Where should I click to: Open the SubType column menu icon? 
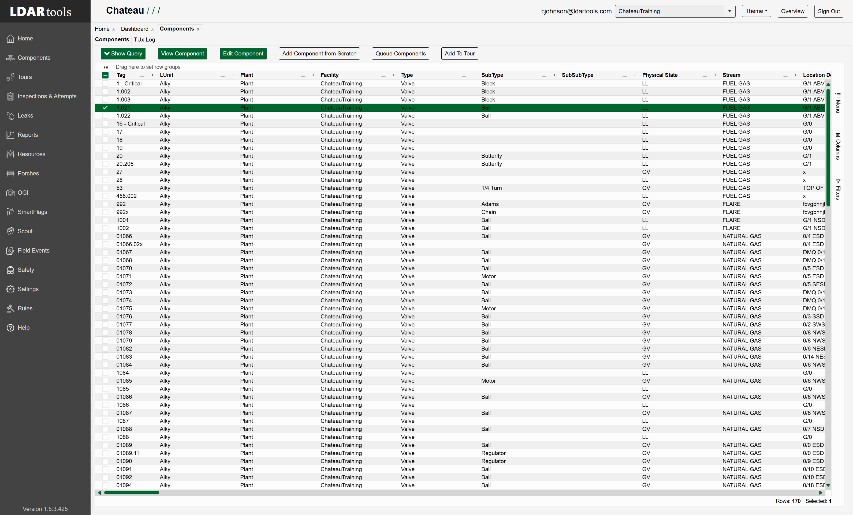[544, 75]
